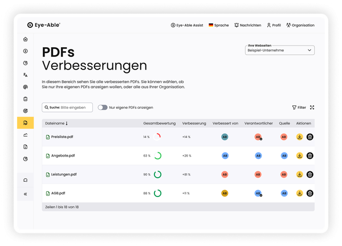Screen dimensions: 342x246
Task: Open the home dashboard icon in sidebar
Action: point(26,39)
